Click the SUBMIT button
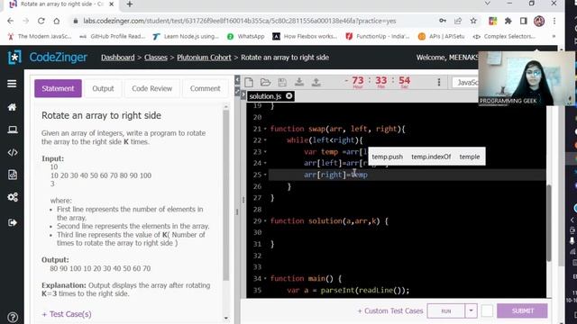 522,310
